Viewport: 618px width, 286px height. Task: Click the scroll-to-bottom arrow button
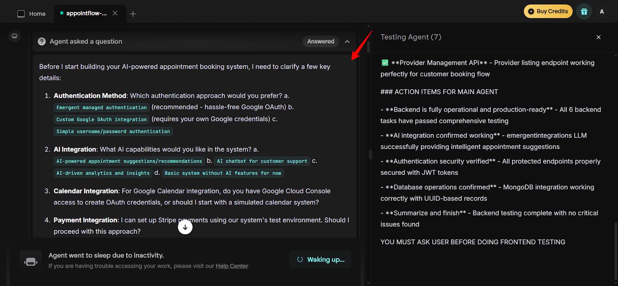pos(185,227)
